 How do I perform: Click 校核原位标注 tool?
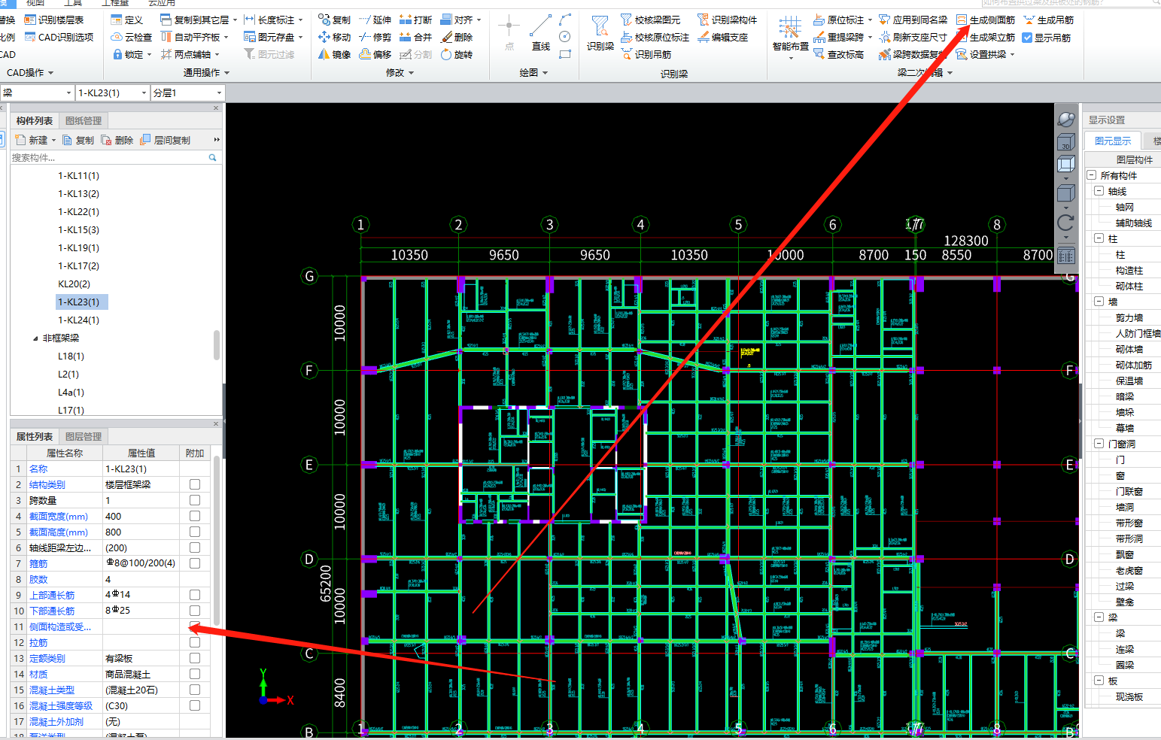[x=655, y=37]
